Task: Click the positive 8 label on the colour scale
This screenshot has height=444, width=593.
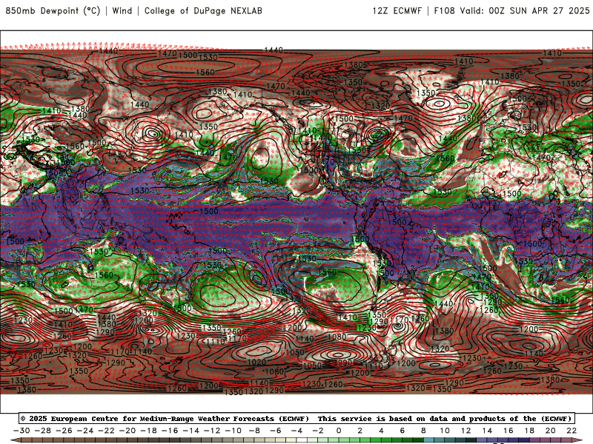Action: click(x=423, y=431)
